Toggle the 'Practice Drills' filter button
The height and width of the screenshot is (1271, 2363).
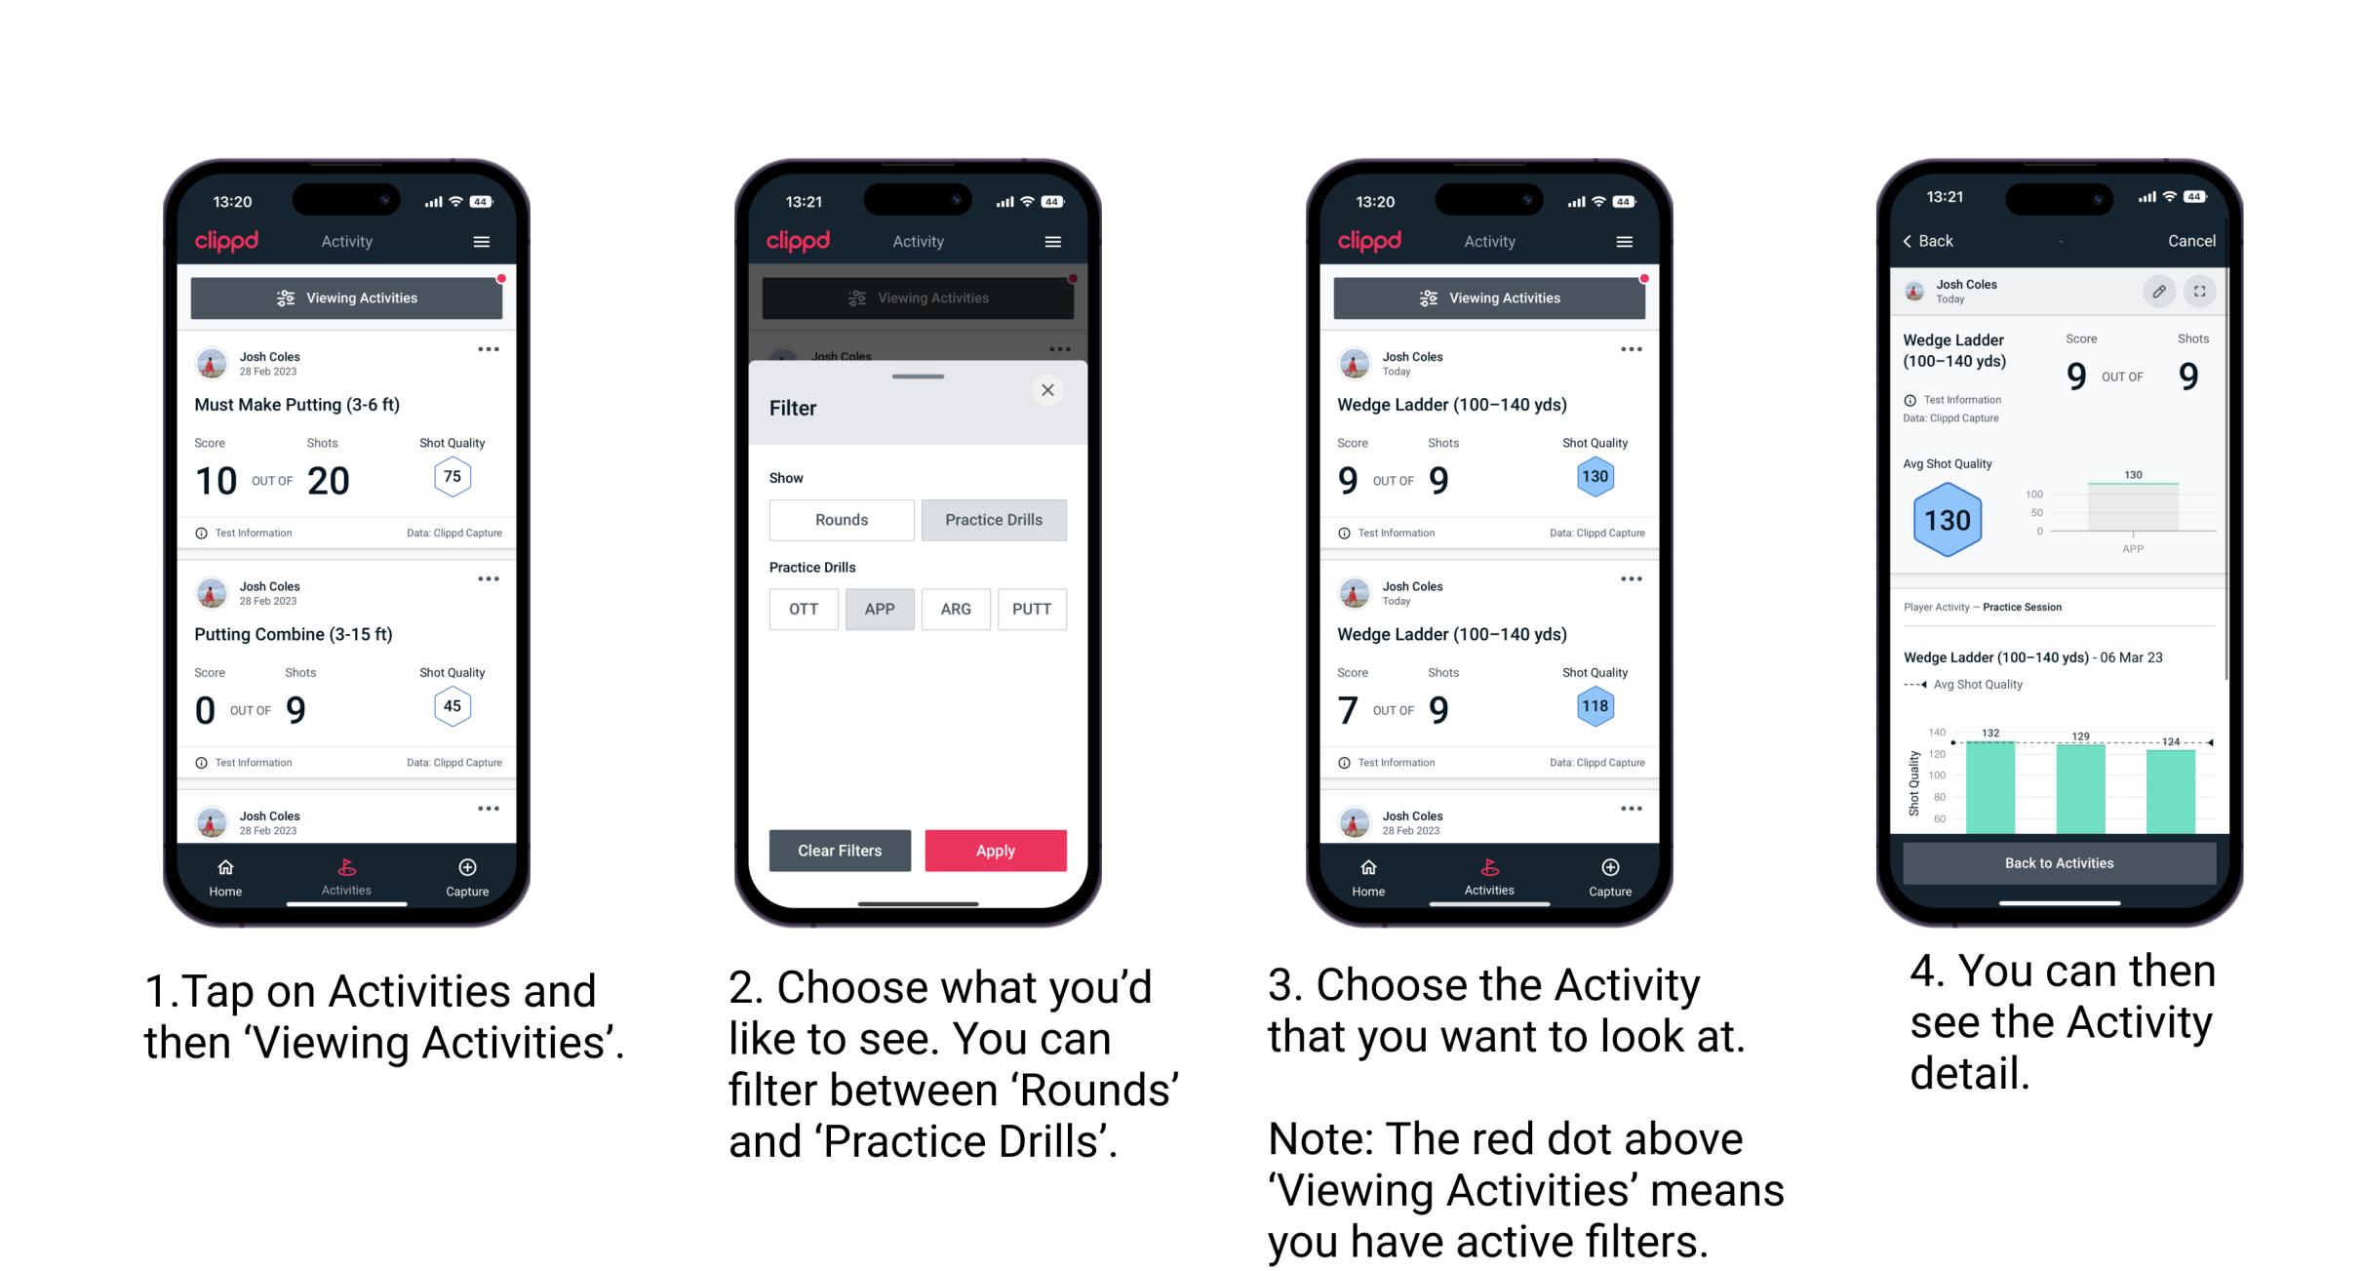[994, 520]
